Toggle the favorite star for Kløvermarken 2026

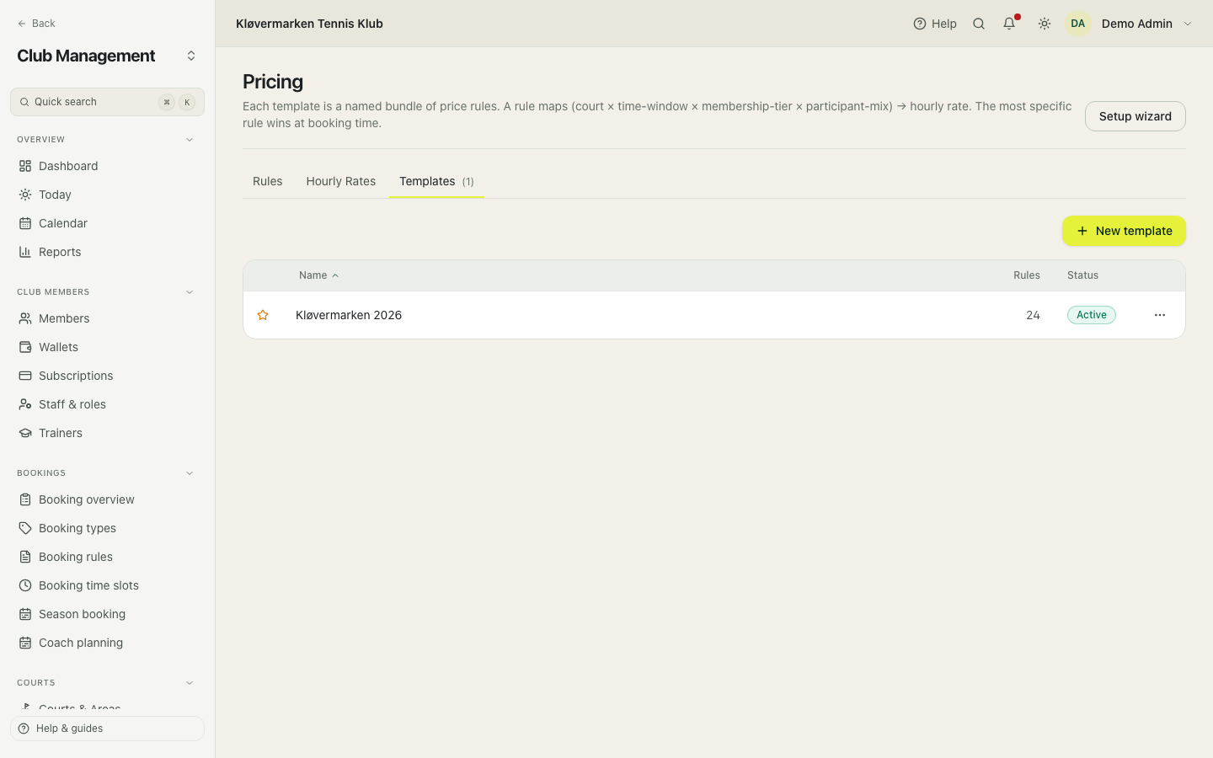pyautogui.click(x=263, y=315)
